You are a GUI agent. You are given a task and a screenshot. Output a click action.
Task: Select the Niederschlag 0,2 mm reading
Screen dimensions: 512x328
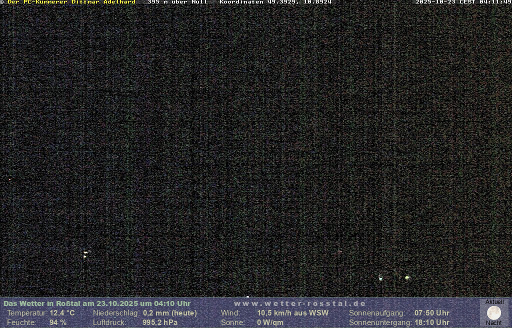[169, 313]
